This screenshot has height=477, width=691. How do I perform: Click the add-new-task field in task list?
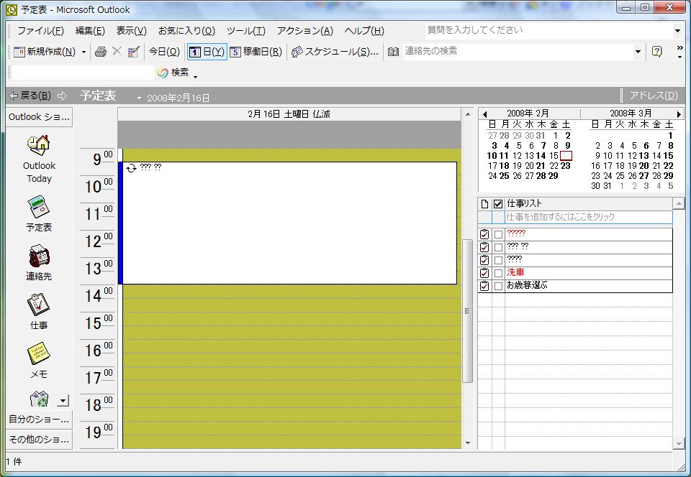click(589, 217)
